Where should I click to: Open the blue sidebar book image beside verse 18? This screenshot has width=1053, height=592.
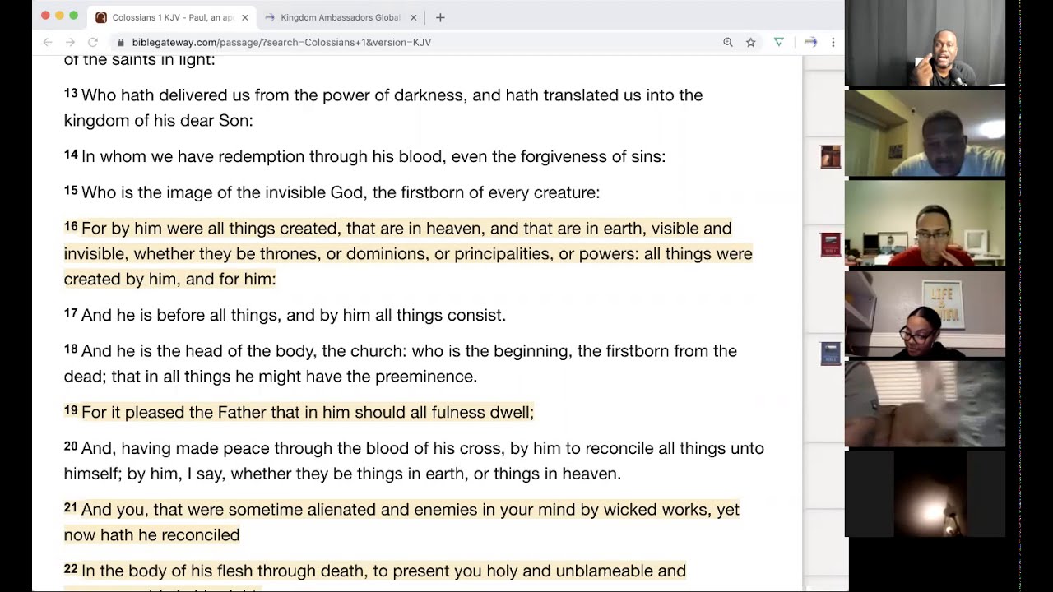click(830, 354)
